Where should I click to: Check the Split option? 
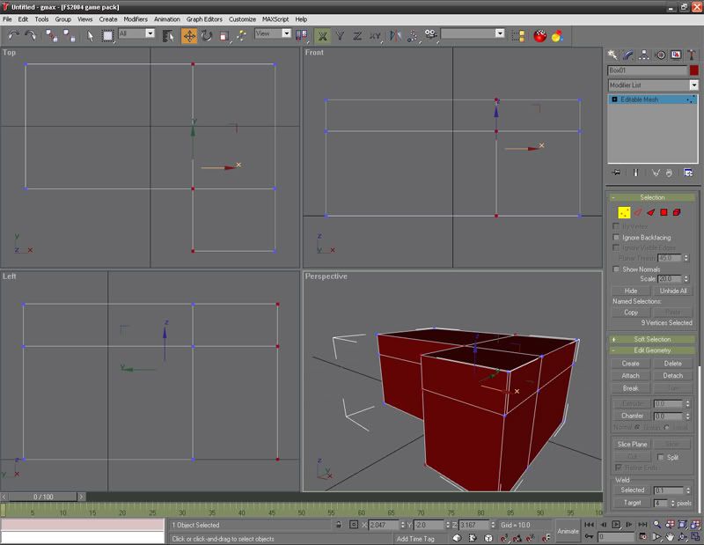coord(661,458)
